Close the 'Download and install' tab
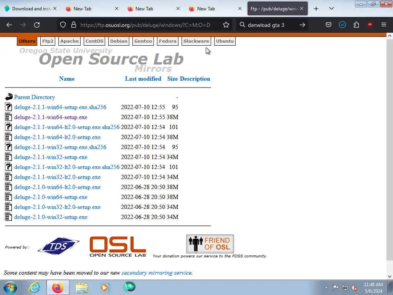Screen dimensions: 393x295 pos(55,8)
